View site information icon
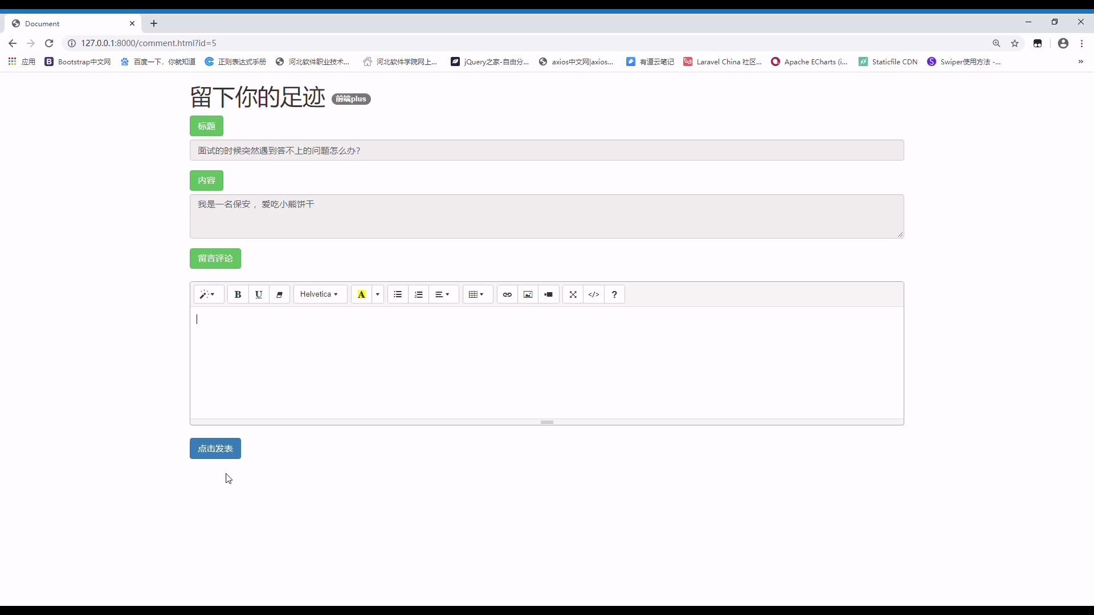This screenshot has width=1094, height=615. pyautogui.click(x=72, y=43)
